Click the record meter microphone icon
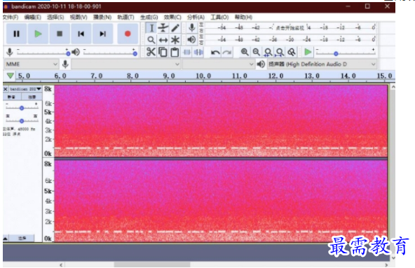Viewport: 415px width, 268px height. point(192,27)
